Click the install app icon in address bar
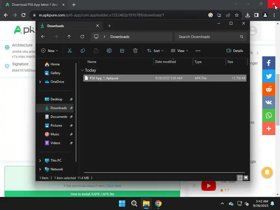Image resolution: width=280 pixels, height=210 pixels. tap(219, 15)
